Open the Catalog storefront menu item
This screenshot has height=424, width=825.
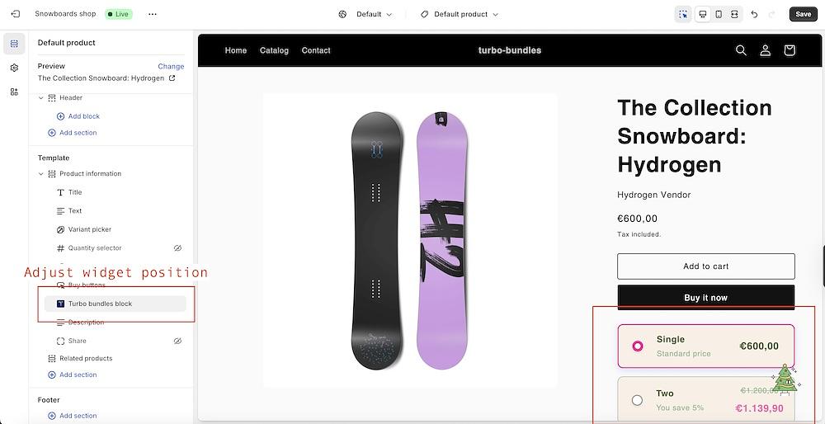[274, 50]
